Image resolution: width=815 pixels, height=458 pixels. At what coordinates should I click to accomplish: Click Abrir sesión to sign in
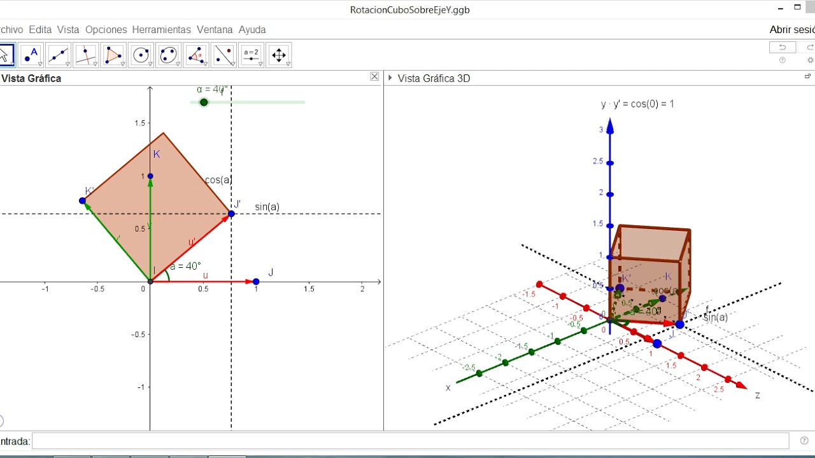792,29
